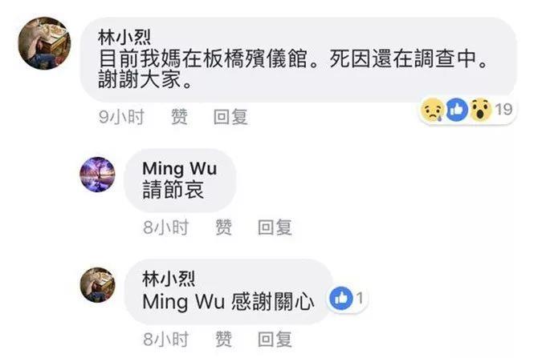Viewport: 554px width, 358px height.
Task: Like the 感謝關心 reply
Action: click(x=224, y=340)
